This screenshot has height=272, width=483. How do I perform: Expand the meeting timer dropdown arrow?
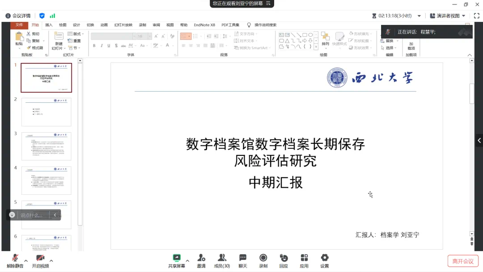(x=419, y=16)
